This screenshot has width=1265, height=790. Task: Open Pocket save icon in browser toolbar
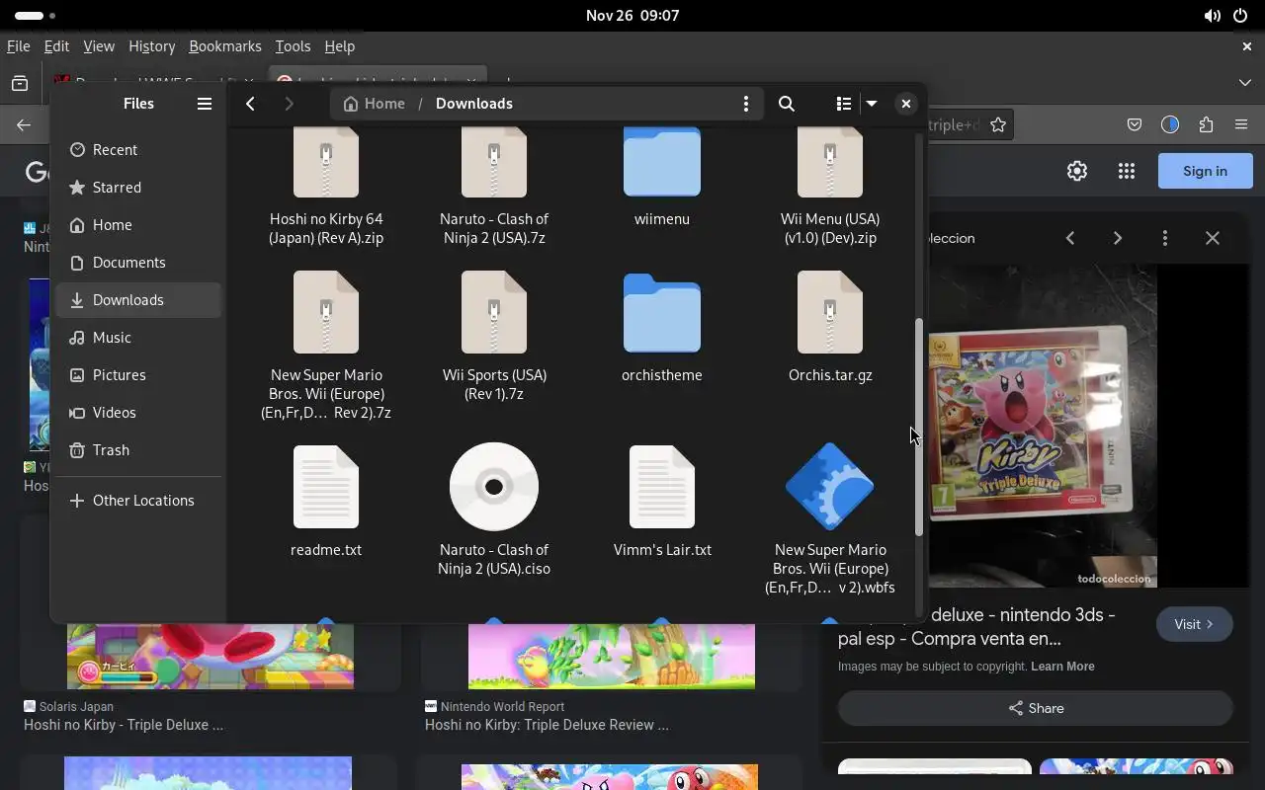point(1135,124)
